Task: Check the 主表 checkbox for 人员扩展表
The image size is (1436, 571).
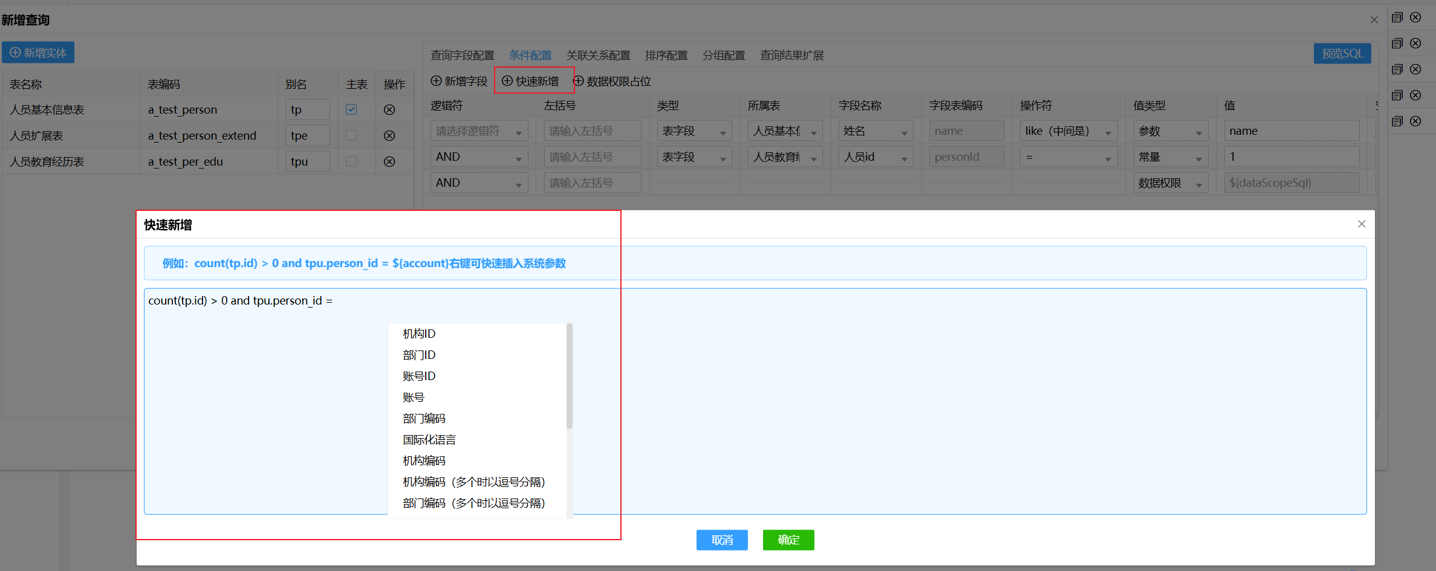Action: tap(351, 136)
